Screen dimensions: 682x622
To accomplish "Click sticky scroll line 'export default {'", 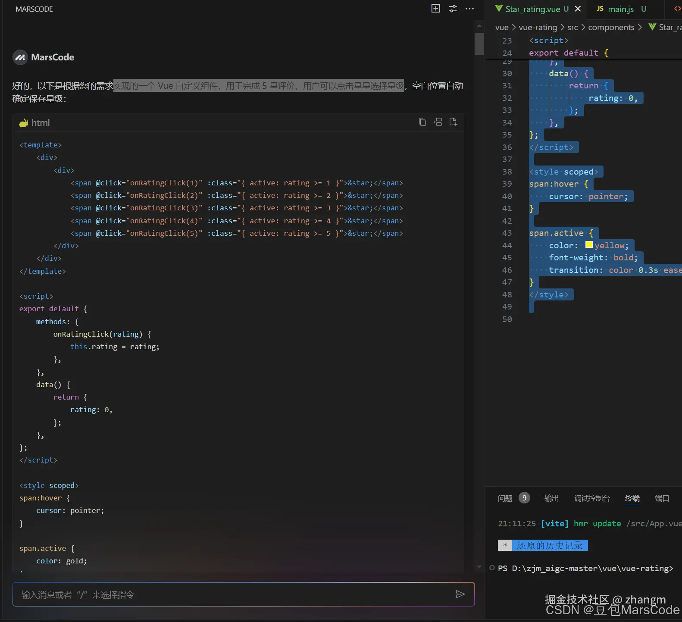I will click(x=568, y=53).
